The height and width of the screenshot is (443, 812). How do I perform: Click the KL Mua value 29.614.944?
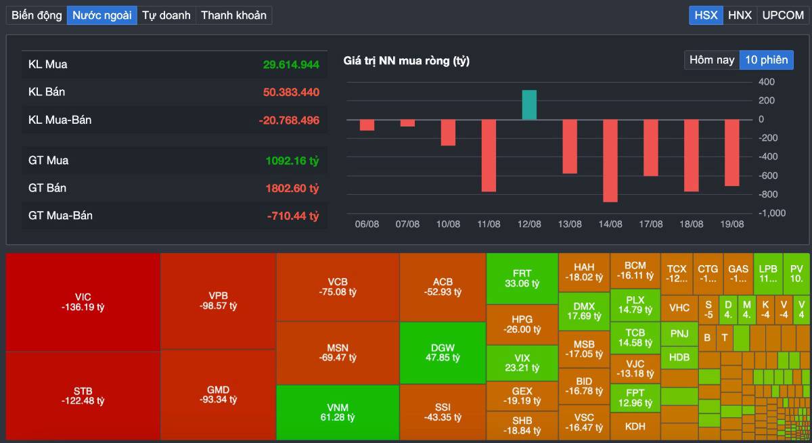tap(291, 65)
